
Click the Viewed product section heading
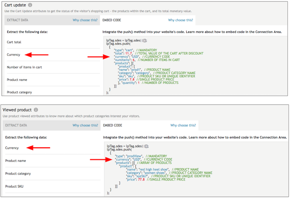(17, 110)
